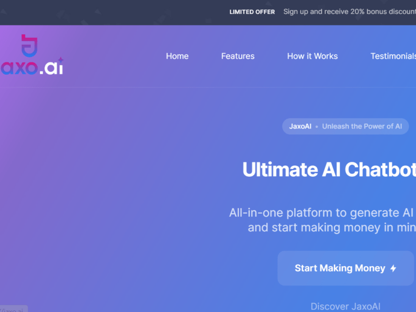
Task: Click the gradient "axo" logo wordmark
Action: [19, 69]
